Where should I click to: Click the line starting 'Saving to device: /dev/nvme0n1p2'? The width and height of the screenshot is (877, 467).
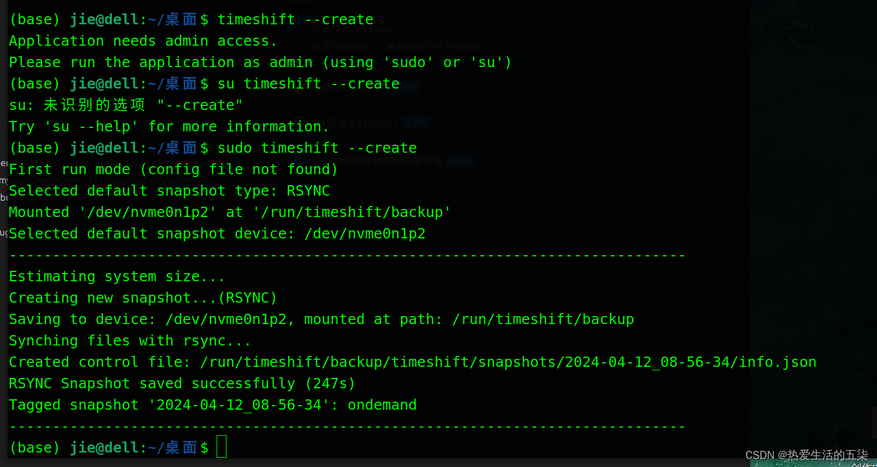point(321,319)
